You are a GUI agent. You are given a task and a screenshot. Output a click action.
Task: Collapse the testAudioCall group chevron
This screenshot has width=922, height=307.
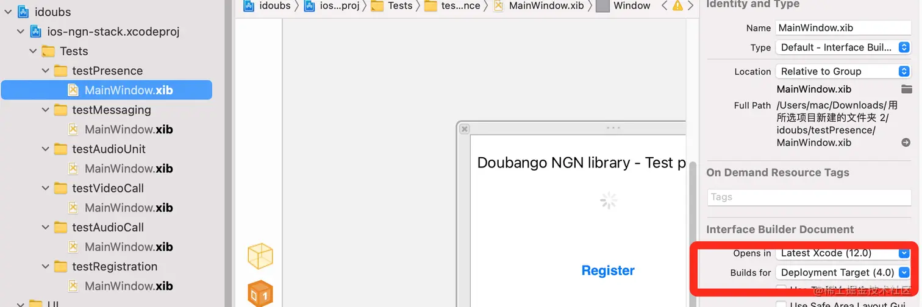tap(46, 227)
